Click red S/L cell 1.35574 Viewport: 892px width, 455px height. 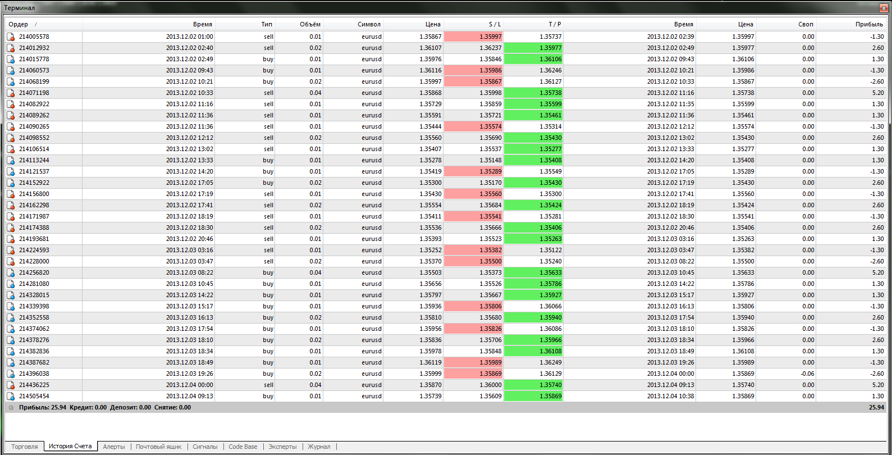pyautogui.click(x=474, y=126)
